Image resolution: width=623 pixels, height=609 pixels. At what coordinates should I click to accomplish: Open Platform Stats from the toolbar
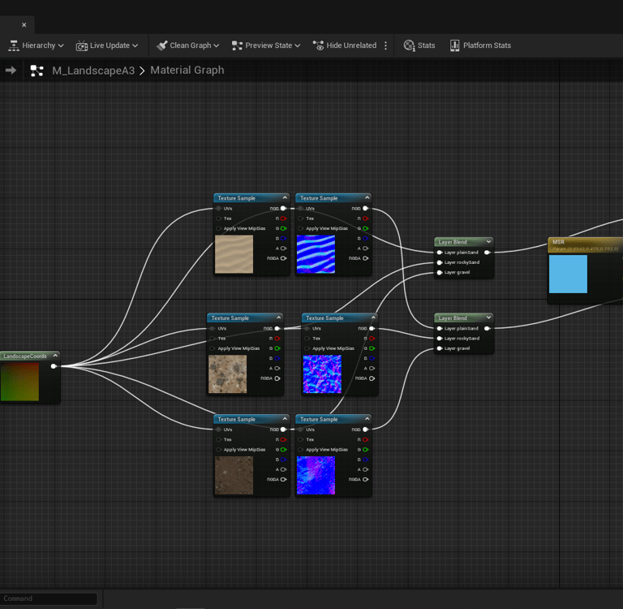[480, 45]
